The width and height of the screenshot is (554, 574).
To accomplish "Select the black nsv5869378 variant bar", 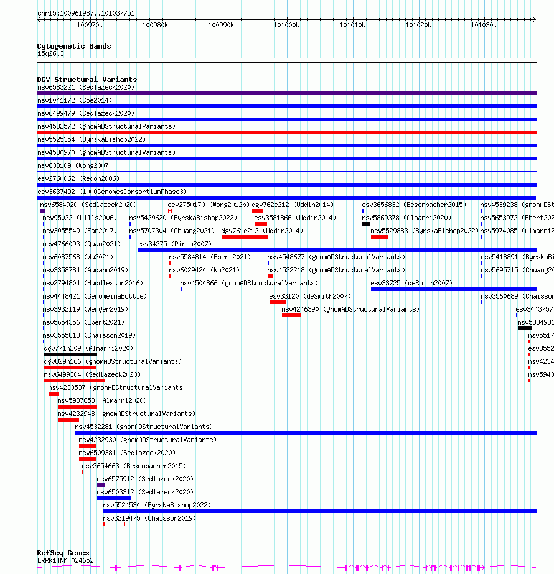I will (x=365, y=224).
